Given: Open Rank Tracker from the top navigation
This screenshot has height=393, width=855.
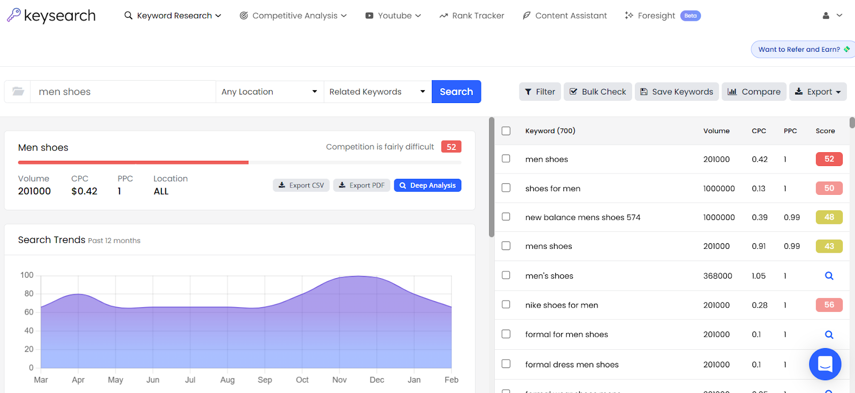Looking at the screenshot, I should coord(472,15).
